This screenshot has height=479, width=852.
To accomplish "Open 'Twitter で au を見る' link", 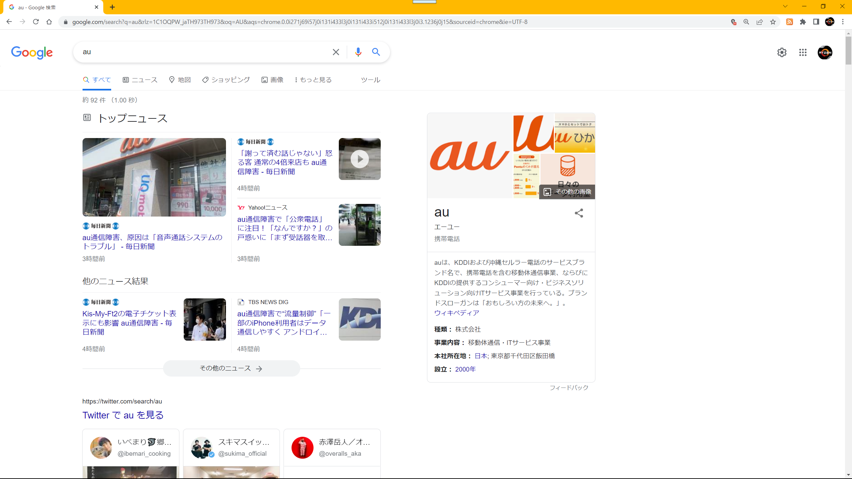I will [123, 415].
